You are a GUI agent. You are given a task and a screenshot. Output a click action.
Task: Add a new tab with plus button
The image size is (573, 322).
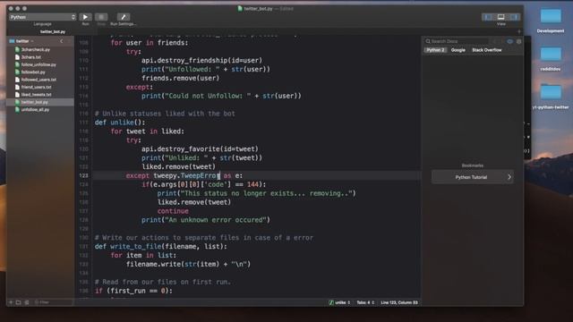[x=519, y=32]
